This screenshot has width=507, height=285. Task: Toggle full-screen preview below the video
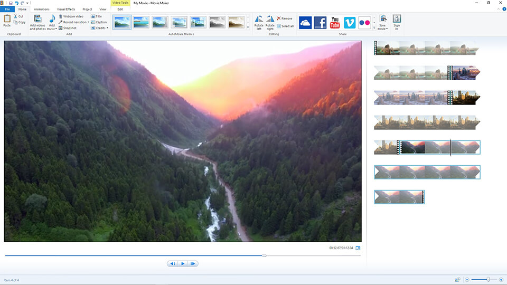click(358, 248)
